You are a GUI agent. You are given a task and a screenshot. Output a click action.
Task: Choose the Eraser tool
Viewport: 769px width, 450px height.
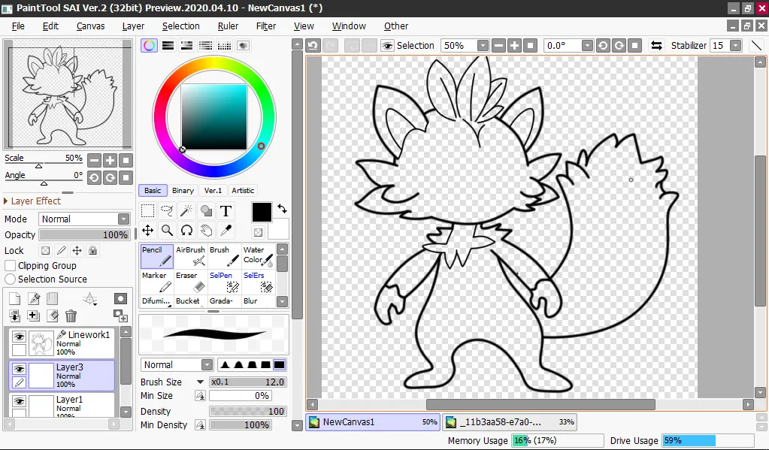[x=191, y=282]
